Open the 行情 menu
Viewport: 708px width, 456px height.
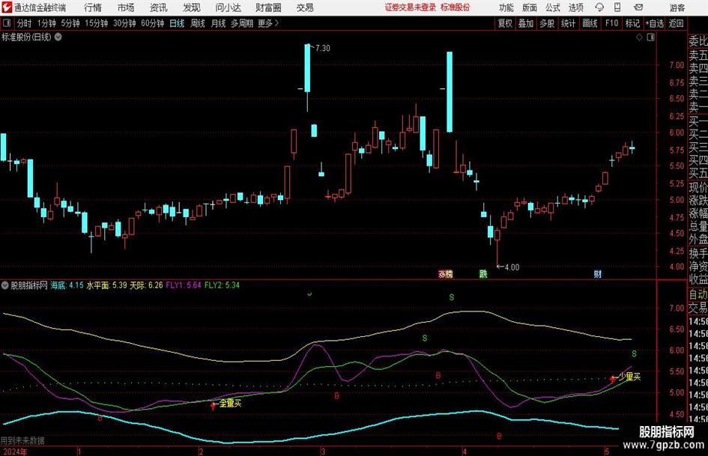point(93,7)
